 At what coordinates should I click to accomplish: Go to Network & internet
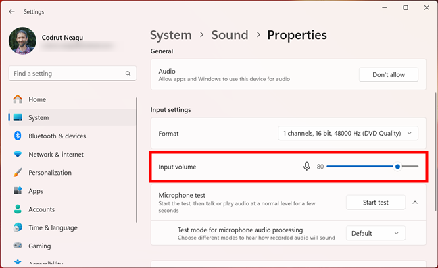[72, 154]
